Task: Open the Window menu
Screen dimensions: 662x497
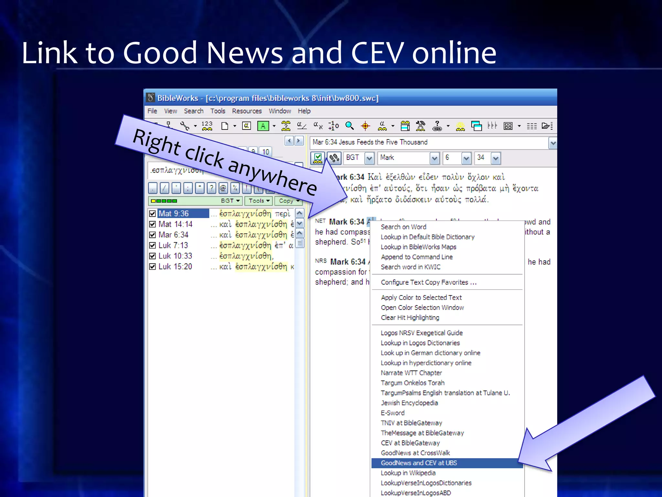Action: [x=280, y=111]
